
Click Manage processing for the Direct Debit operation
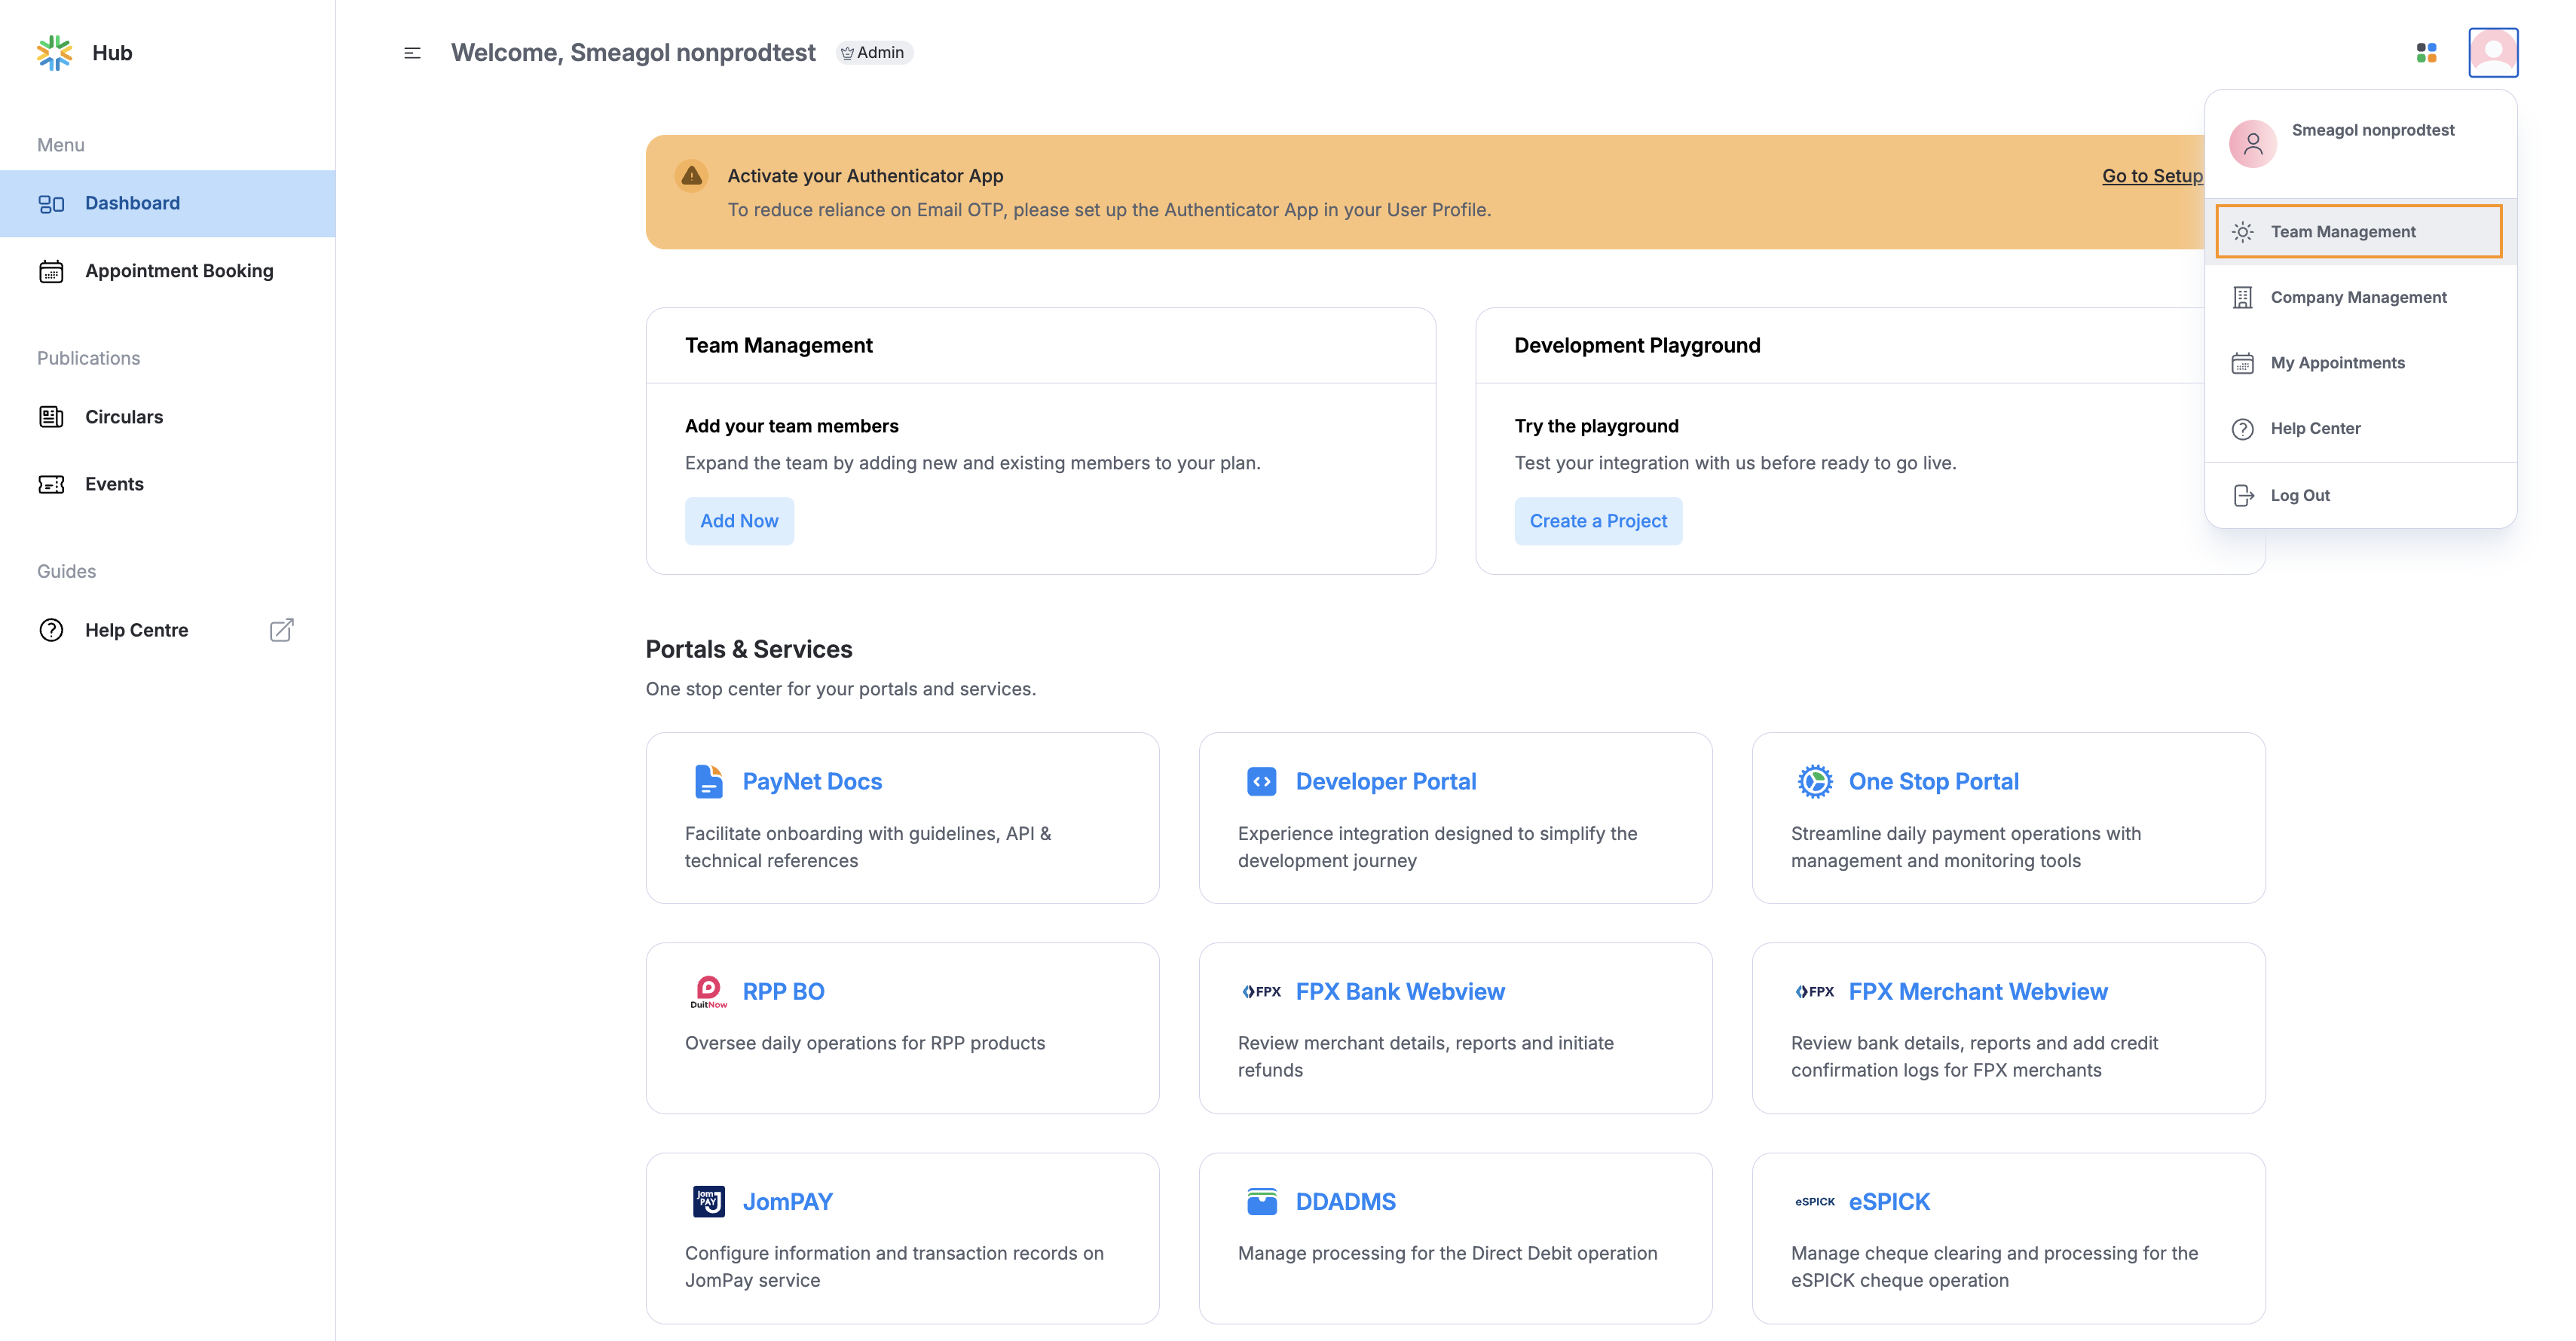click(1447, 1253)
